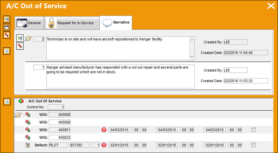Click the red status circle in W/O 400951 row
Viewport: 278px width, 153px height.
click(104, 130)
